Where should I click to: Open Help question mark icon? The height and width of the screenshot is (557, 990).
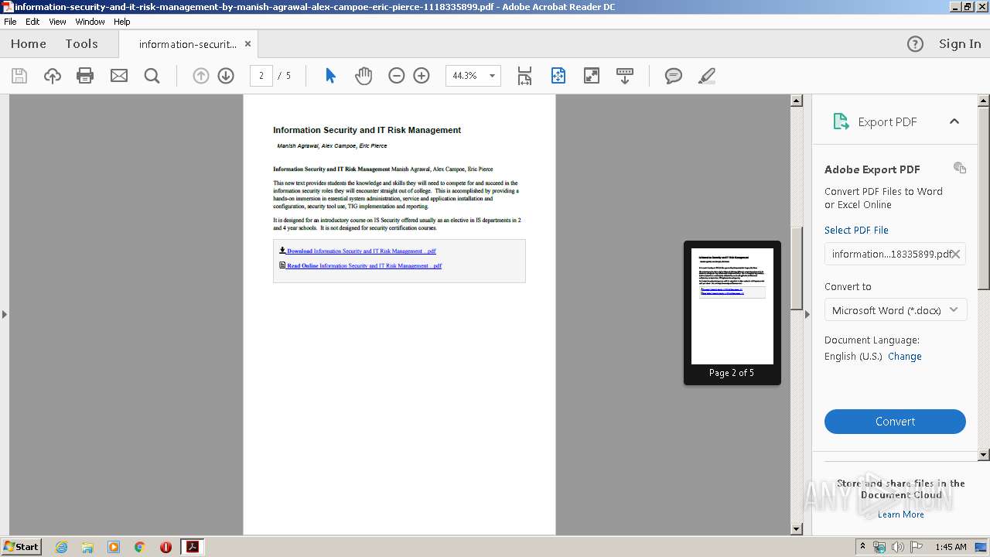[915, 44]
